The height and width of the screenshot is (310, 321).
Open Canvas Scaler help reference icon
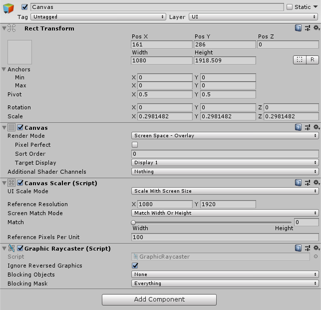pos(298,183)
